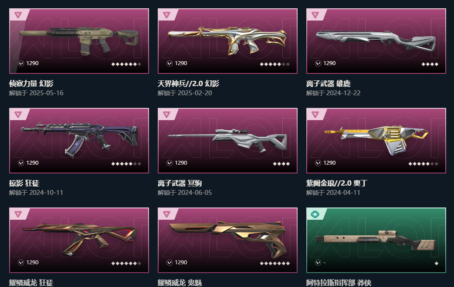The height and width of the screenshot is (287, 454).
Task: Click the tier icon on 掠影 狂徒 card
Action: click(18, 114)
